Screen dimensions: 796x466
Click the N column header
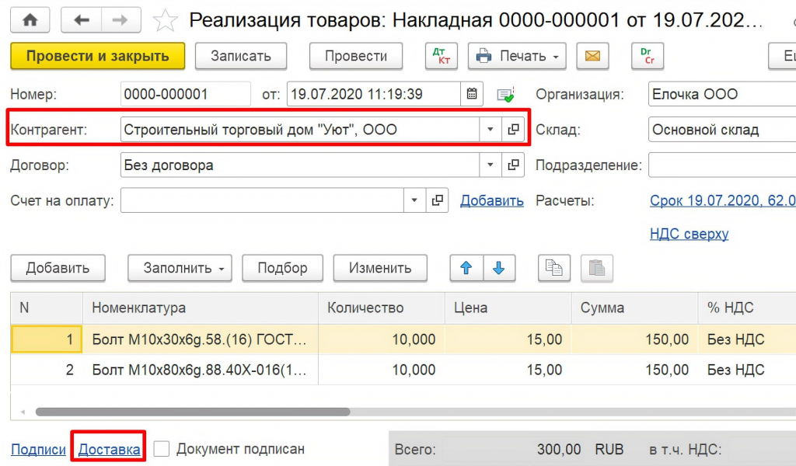click(46, 308)
